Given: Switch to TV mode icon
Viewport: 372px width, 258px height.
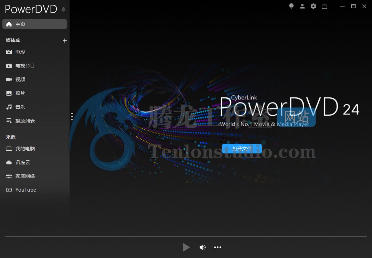Looking at the screenshot, I should [x=324, y=7].
